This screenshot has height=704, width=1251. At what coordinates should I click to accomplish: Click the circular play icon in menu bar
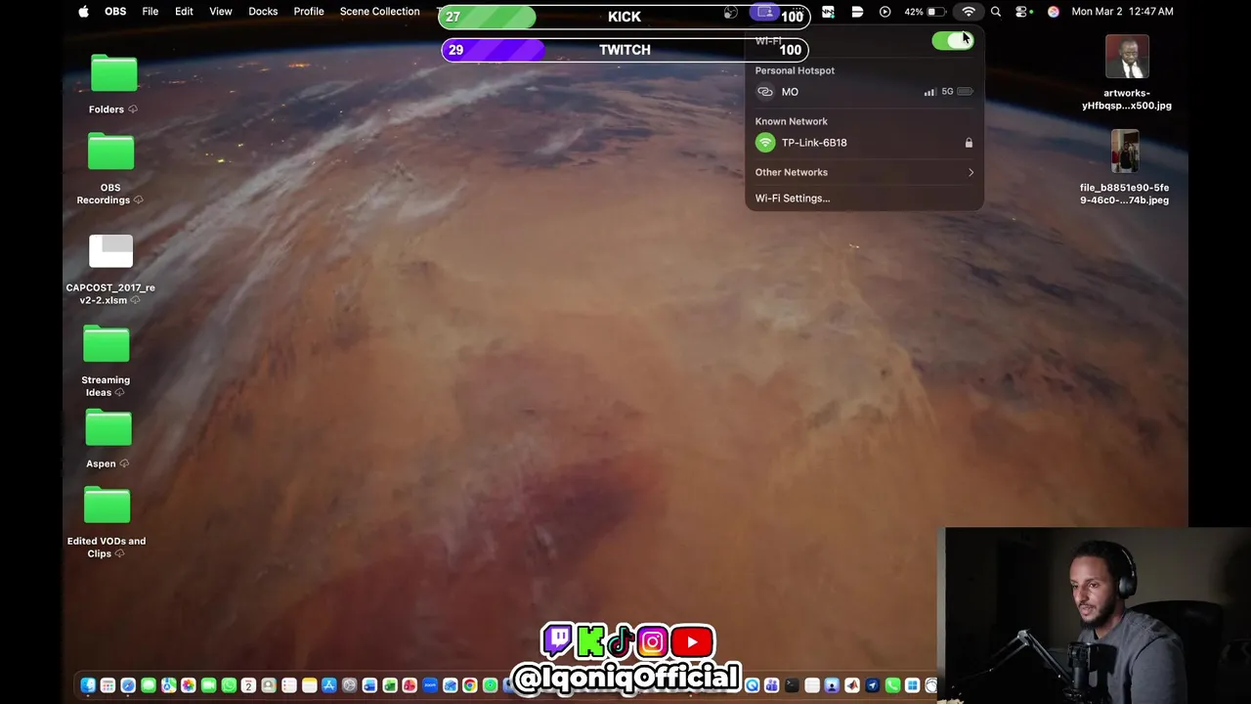tap(884, 12)
